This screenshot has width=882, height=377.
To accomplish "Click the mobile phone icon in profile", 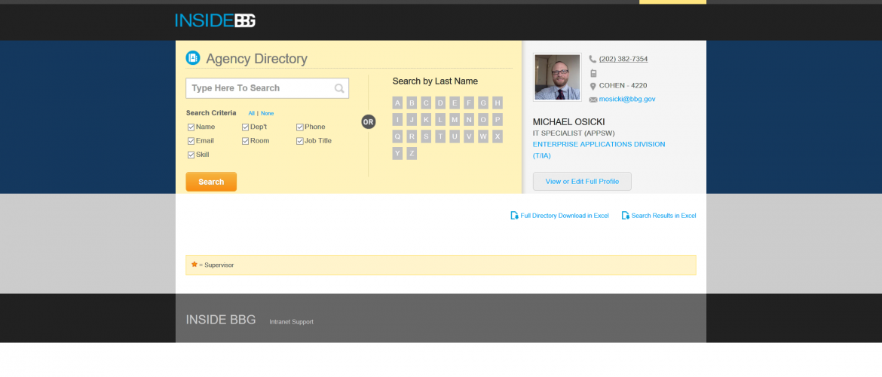I will click(593, 73).
